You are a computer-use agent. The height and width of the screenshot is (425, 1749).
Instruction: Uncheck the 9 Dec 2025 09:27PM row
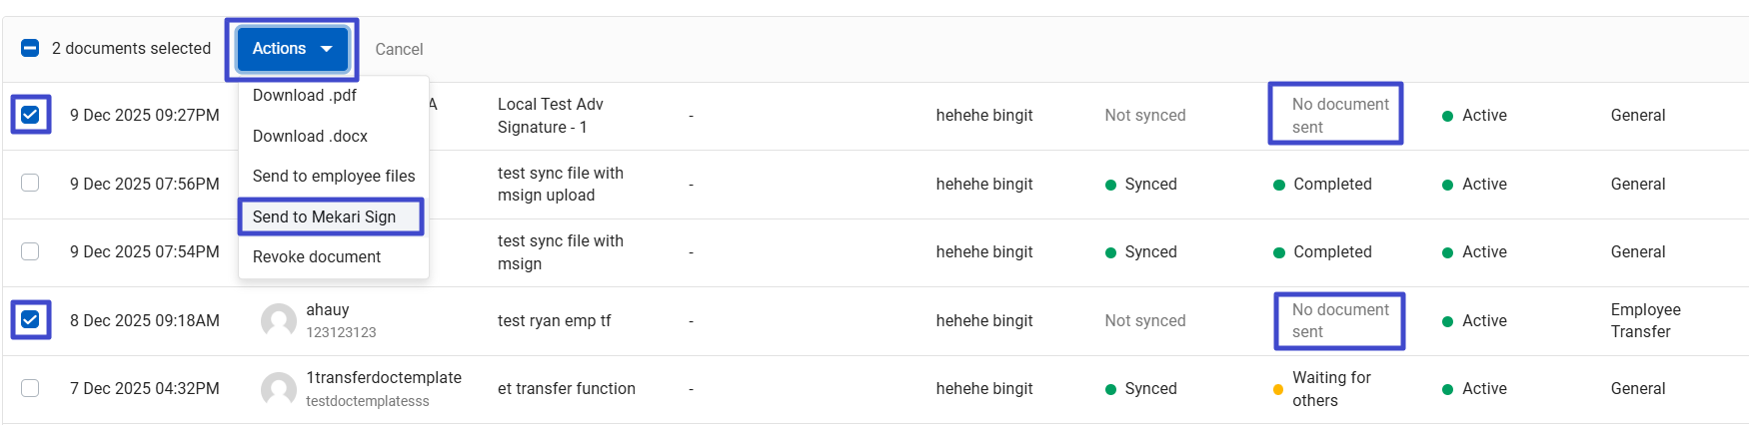(x=30, y=115)
